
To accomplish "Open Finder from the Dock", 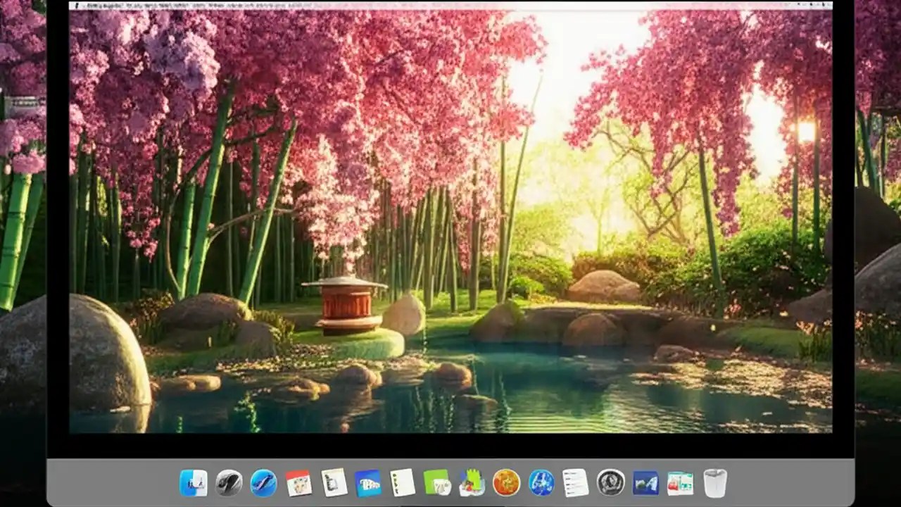I will (194, 483).
